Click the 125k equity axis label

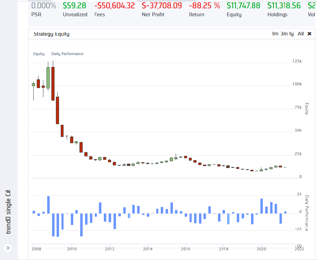[x=297, y=61]
